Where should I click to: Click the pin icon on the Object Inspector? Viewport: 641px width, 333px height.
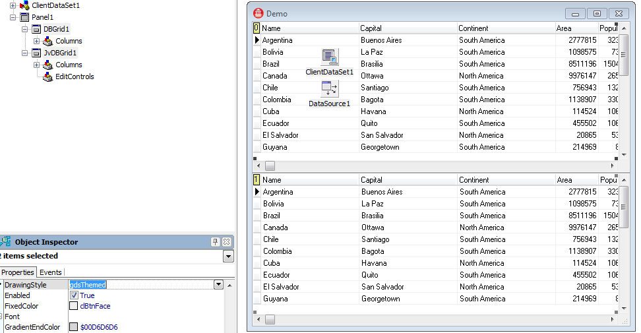[215, 242]
